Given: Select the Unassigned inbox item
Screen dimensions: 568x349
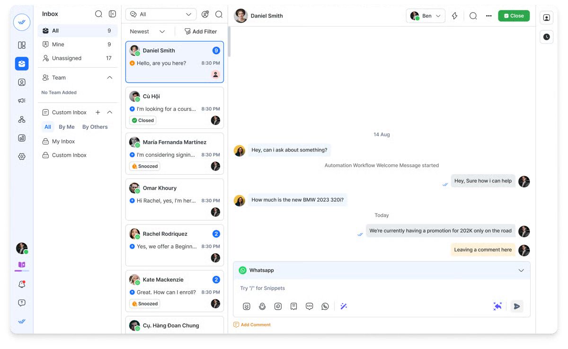Looking at the screenshot, I should [x=67, y=58].
